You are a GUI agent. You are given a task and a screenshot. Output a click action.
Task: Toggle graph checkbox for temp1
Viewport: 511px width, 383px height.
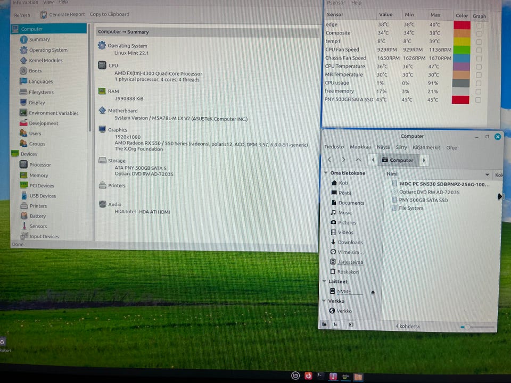479,42
